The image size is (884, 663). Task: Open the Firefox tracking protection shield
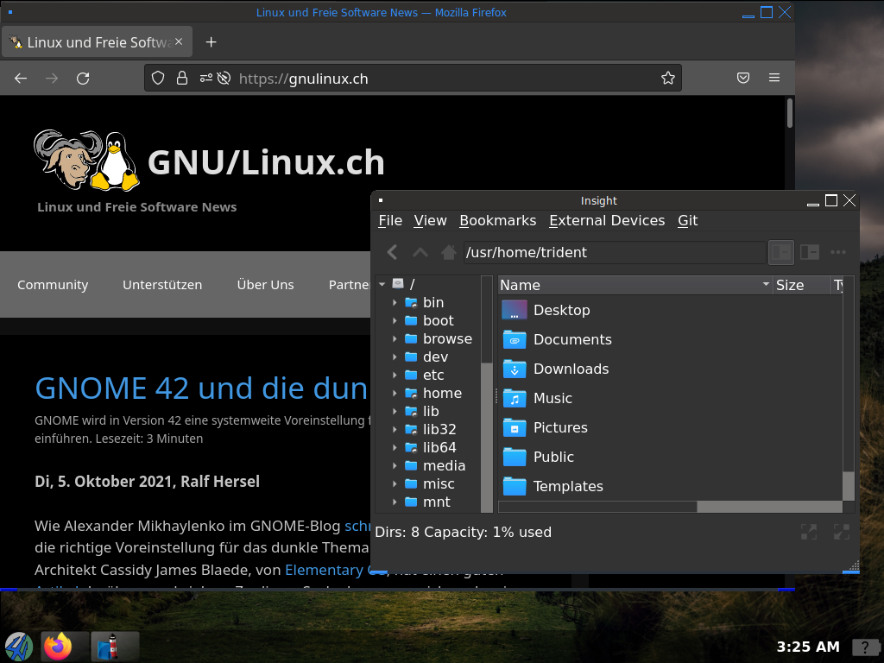(x=158, y=78)
